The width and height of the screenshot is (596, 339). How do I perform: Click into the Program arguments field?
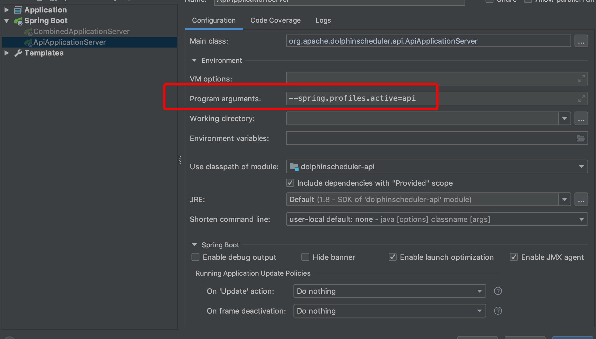[425, 98]
